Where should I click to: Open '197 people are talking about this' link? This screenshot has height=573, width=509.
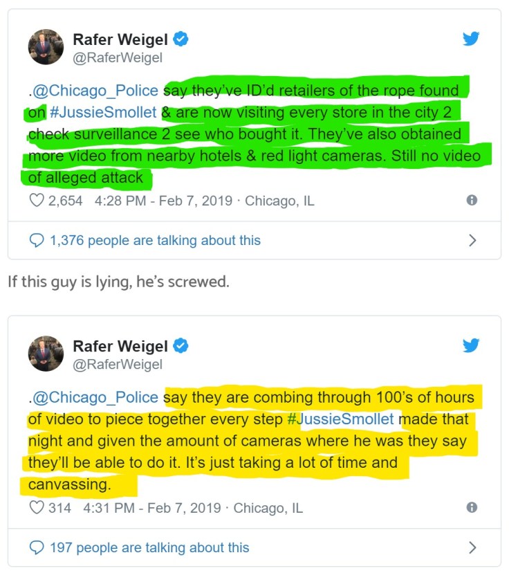149,548
